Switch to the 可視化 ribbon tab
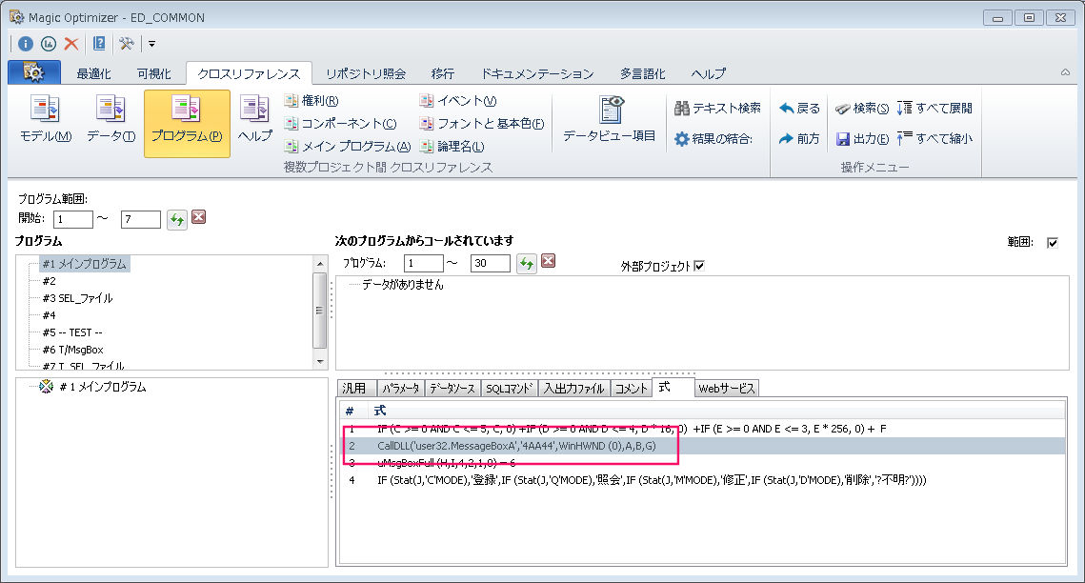The width and height of the screenshot is (1085, 583). coord(153,73)
